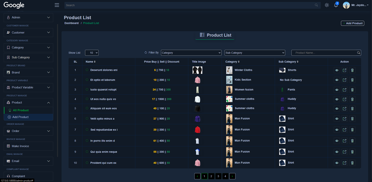Open edit icon for product row 8

[x=344, y=141]
